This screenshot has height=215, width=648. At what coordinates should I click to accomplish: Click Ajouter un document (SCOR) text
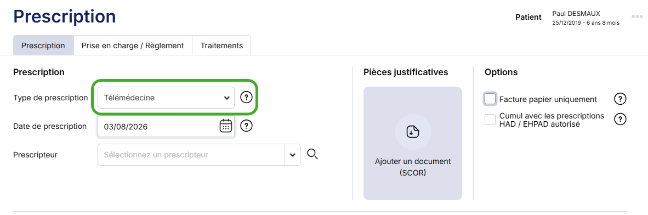coord(413,167)
